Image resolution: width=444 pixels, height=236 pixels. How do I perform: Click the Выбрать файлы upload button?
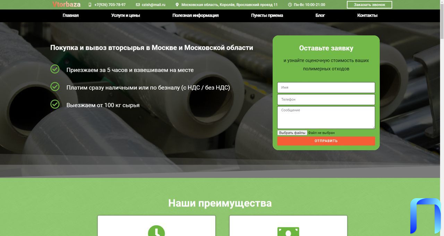(x=292, y=133)
